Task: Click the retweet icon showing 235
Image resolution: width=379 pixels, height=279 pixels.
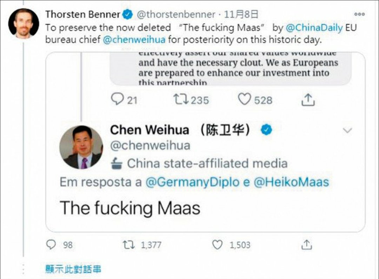Action: tap(181, 99)
